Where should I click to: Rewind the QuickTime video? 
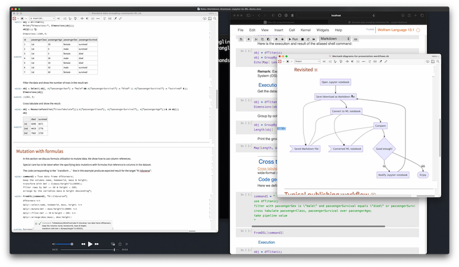[83, 244]
